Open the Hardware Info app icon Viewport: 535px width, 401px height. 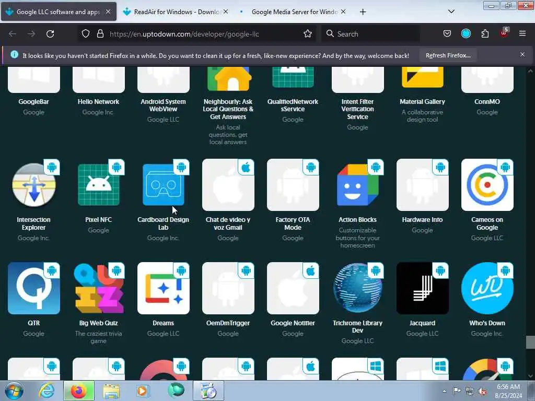(x=422, y=185)
